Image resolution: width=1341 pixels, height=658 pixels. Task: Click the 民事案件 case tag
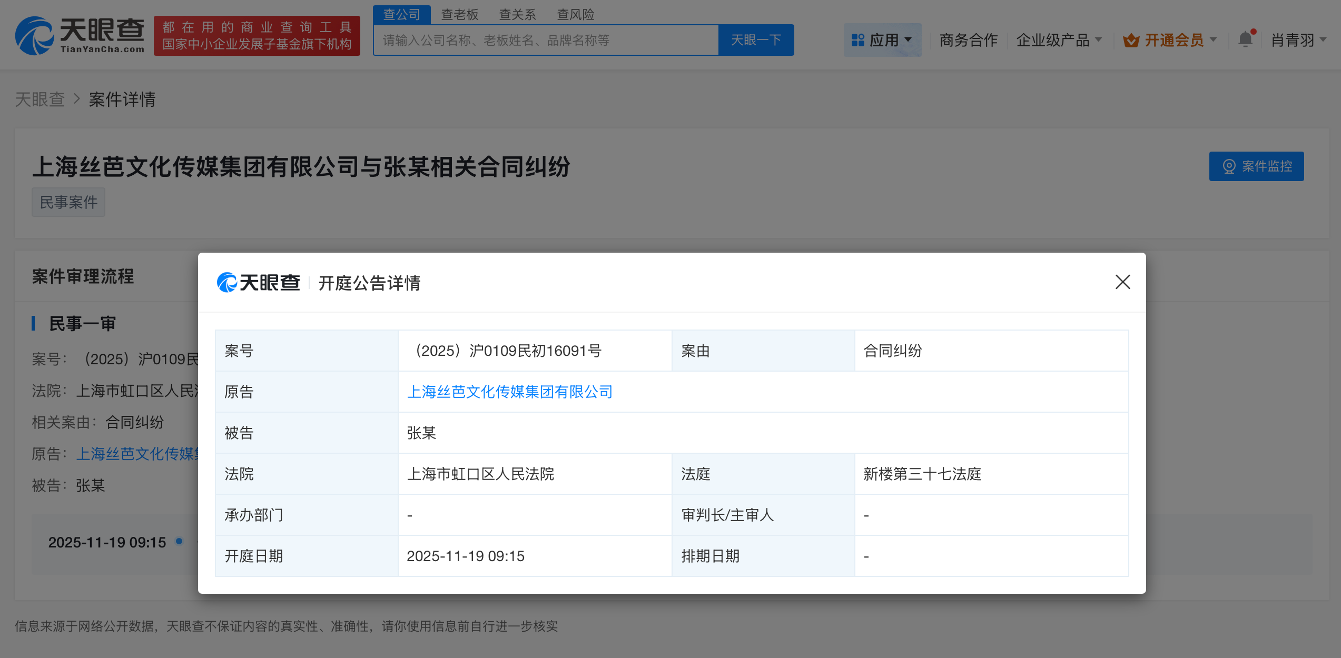click(x=68, y=202)
